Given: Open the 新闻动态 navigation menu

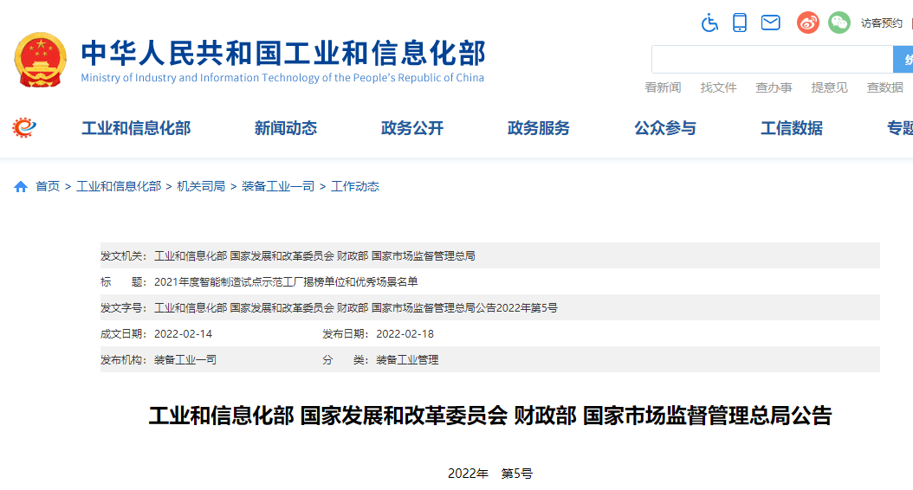Looking at the screenshot, I should click(x=286, y=128).
